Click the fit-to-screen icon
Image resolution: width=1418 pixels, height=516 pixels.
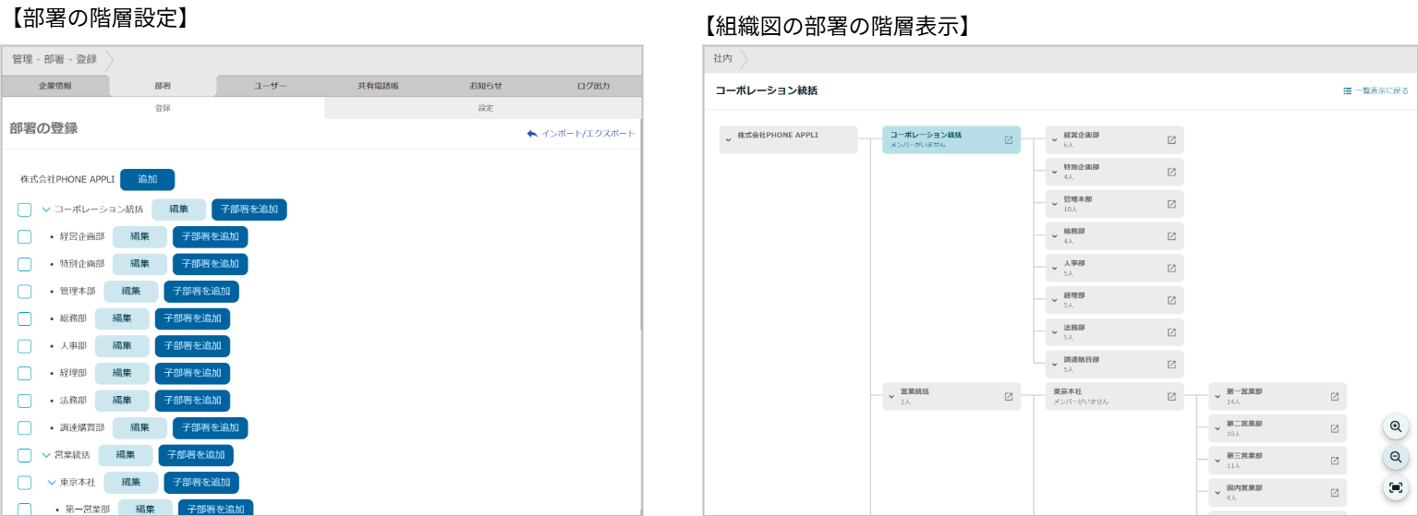pyautogui.click(x=1395, y=487)
